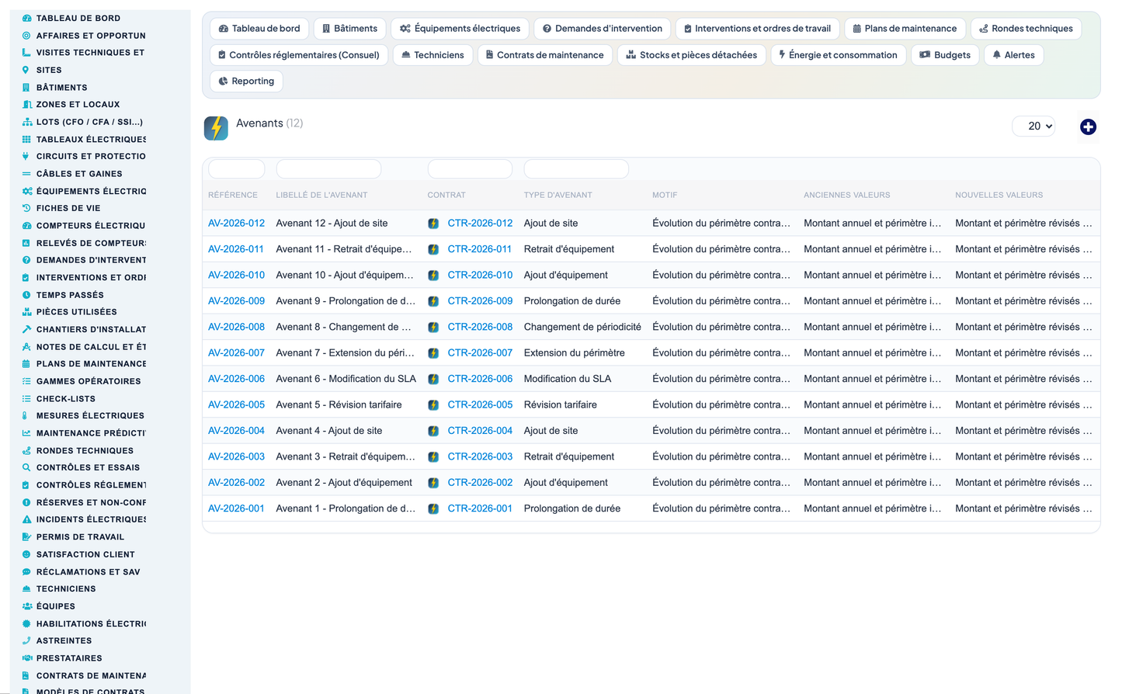Open the Plans de maintenance tab

[x=905, y=29]
